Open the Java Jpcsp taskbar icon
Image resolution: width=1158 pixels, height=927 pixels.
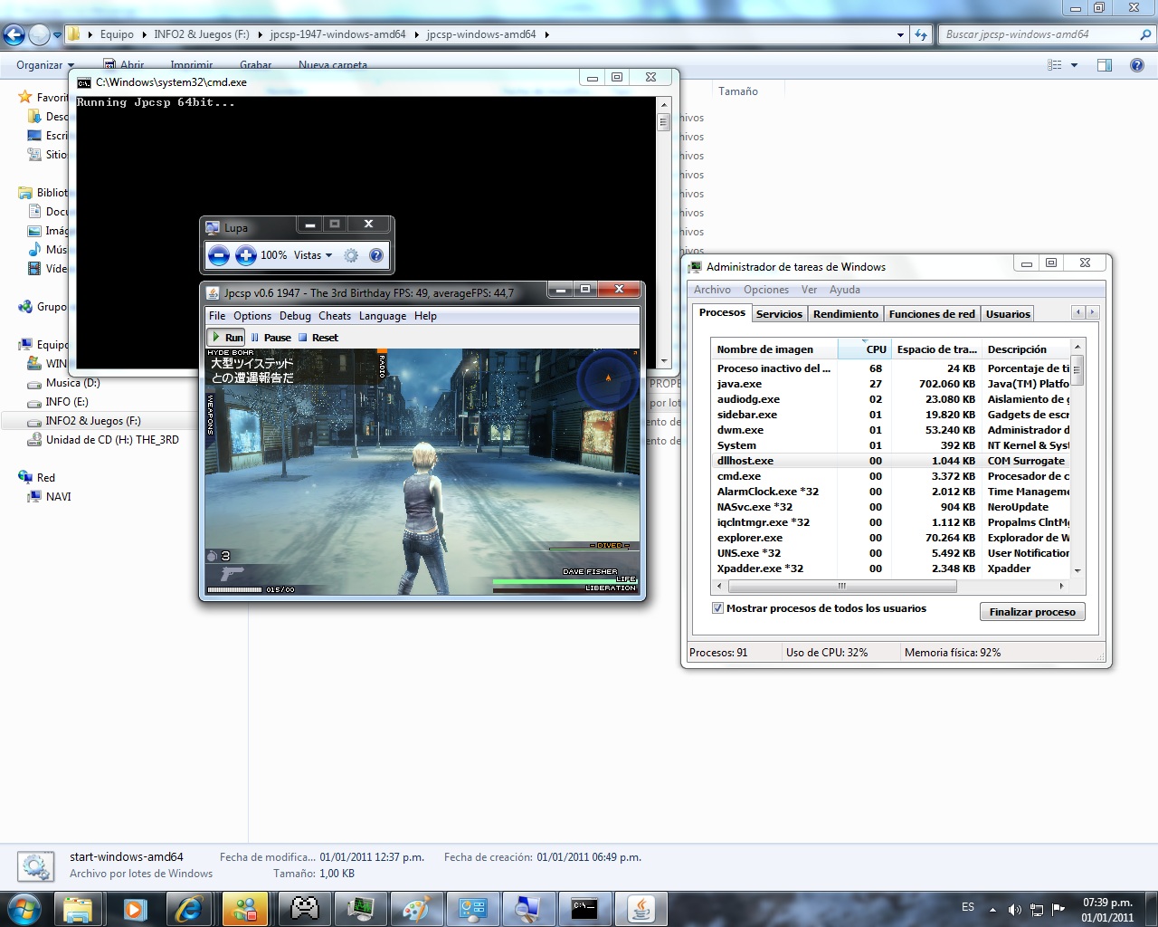coord(641,908)
